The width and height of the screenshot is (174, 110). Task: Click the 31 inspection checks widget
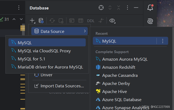point(5,19)
